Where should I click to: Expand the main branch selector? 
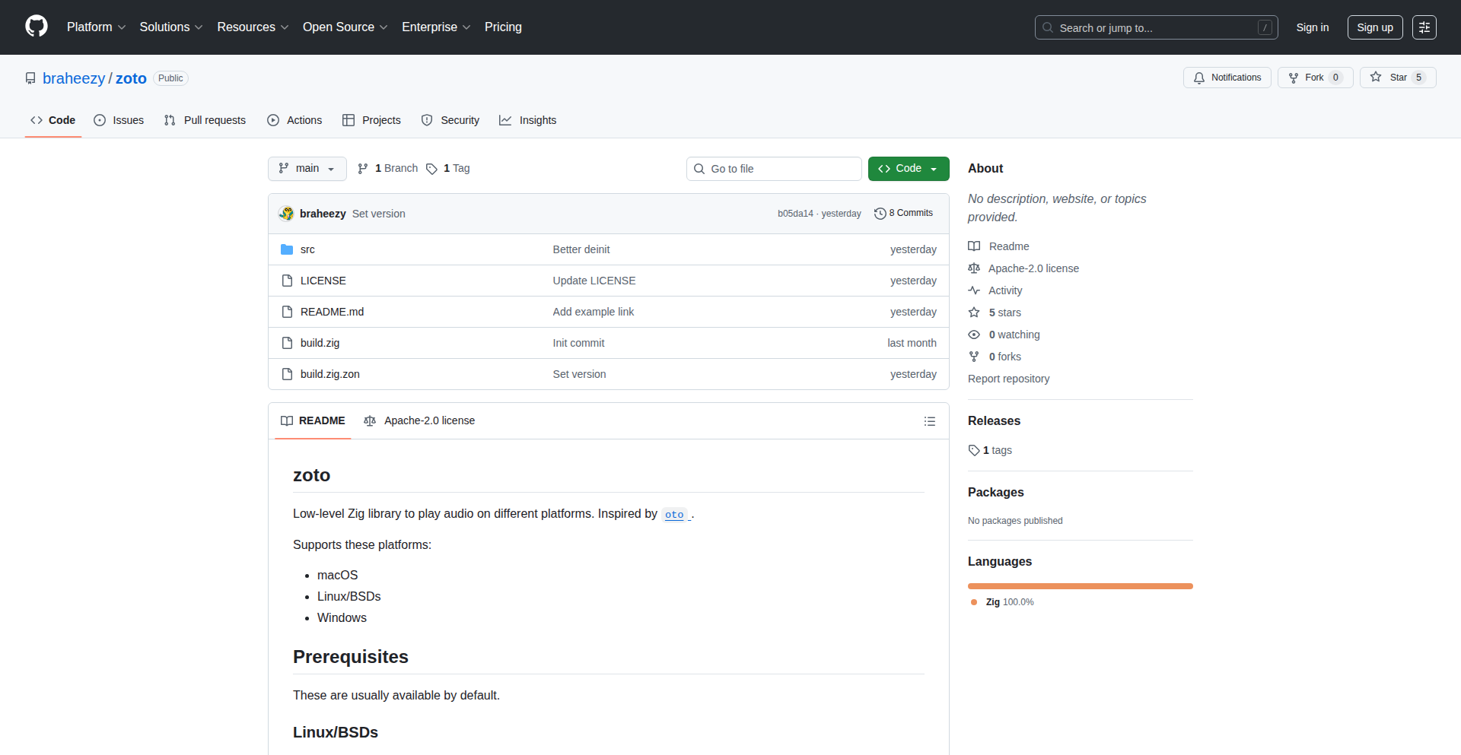click(x=307, y=169)
